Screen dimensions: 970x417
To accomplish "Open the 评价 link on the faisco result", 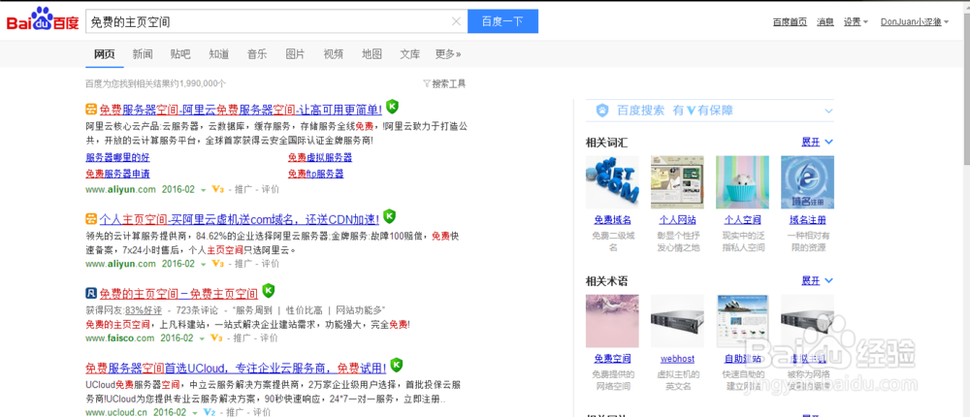I will pyautogui.click(x=269, y=337).
